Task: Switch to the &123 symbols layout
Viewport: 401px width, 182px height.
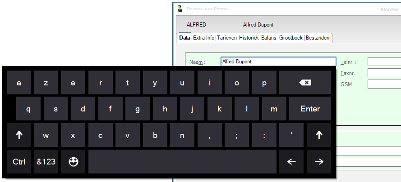Action: point(46,162)
